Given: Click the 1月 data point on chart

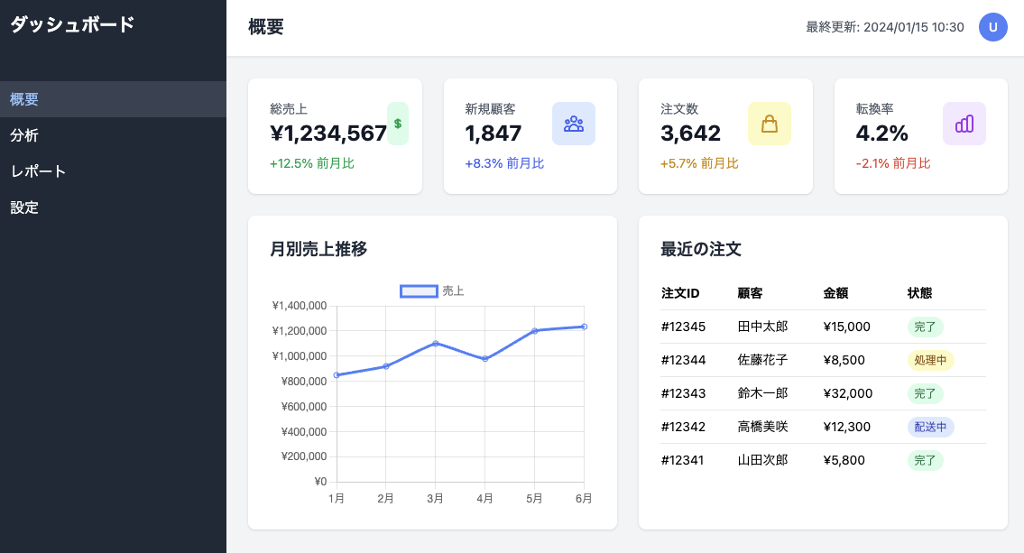Looking at the screenshot, I should 337,375.
